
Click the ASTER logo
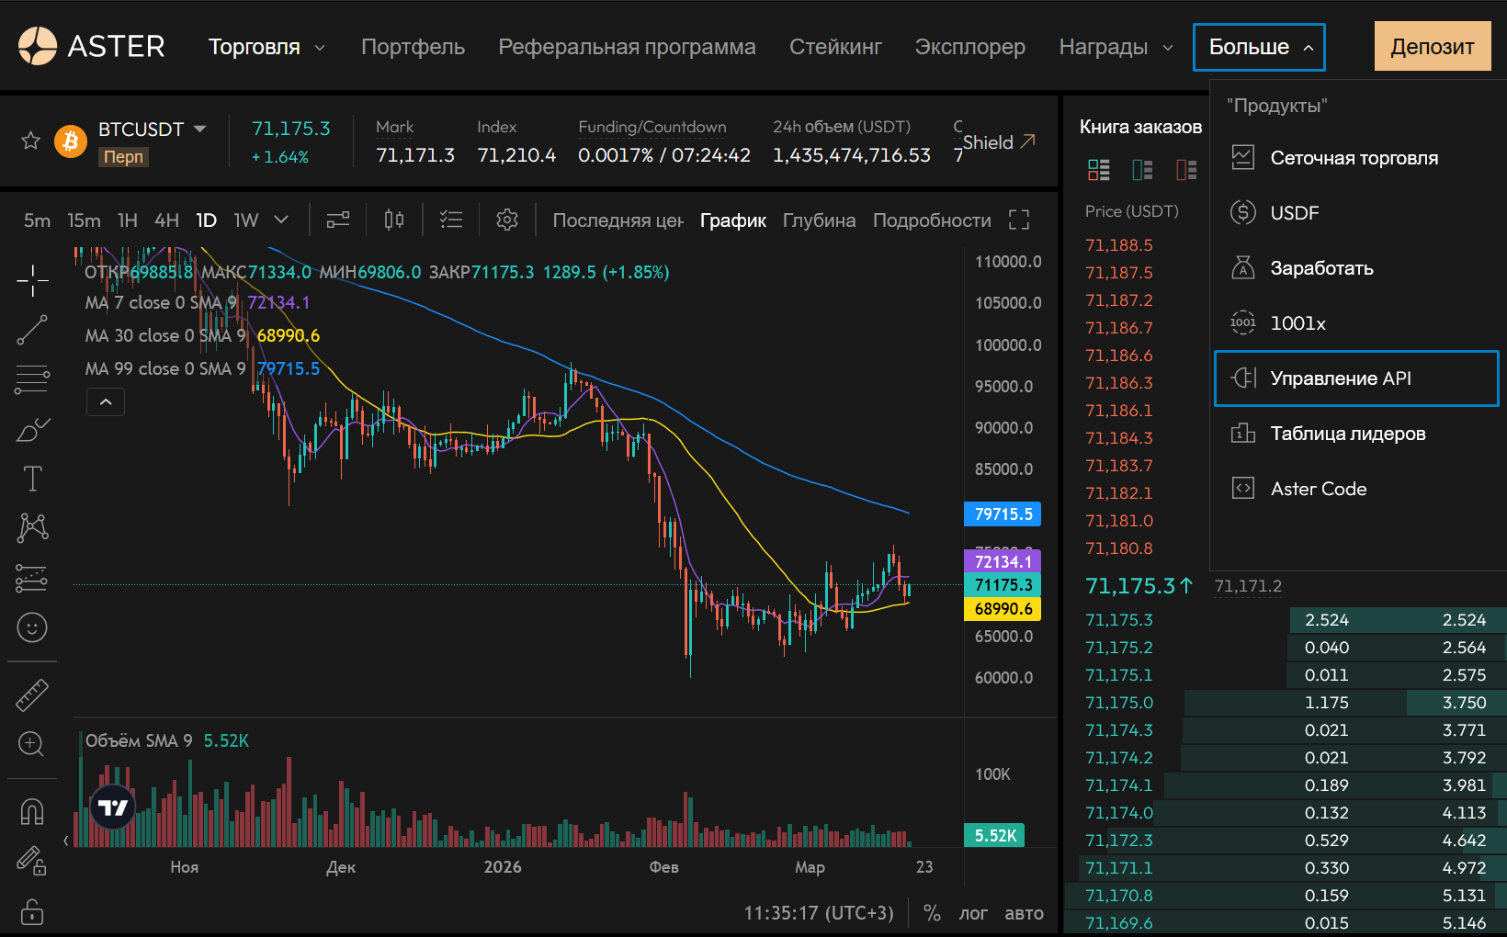pyautogui.click(x=91, y=46)
